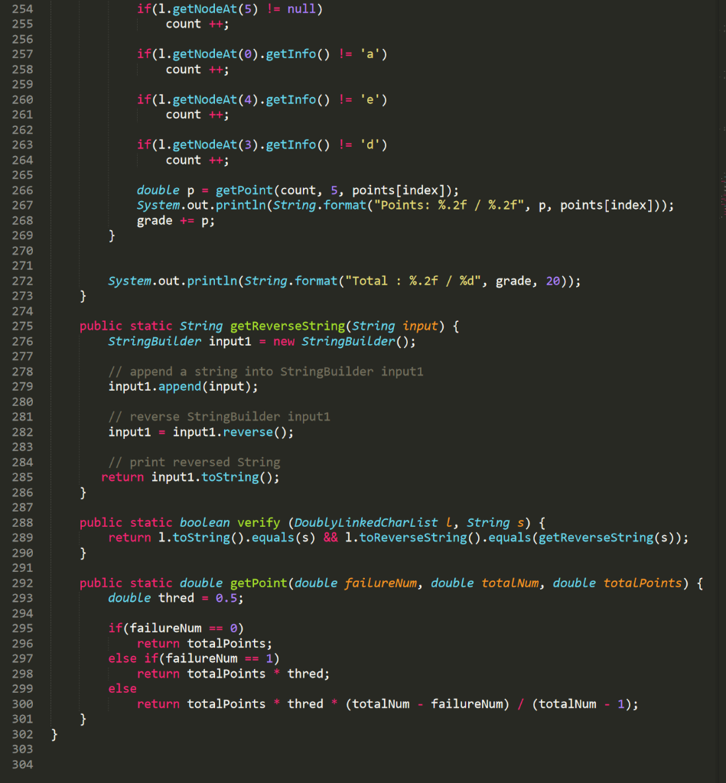
Task: Place cursor on getNodeAt(5) call
Action: click(215, 9)
